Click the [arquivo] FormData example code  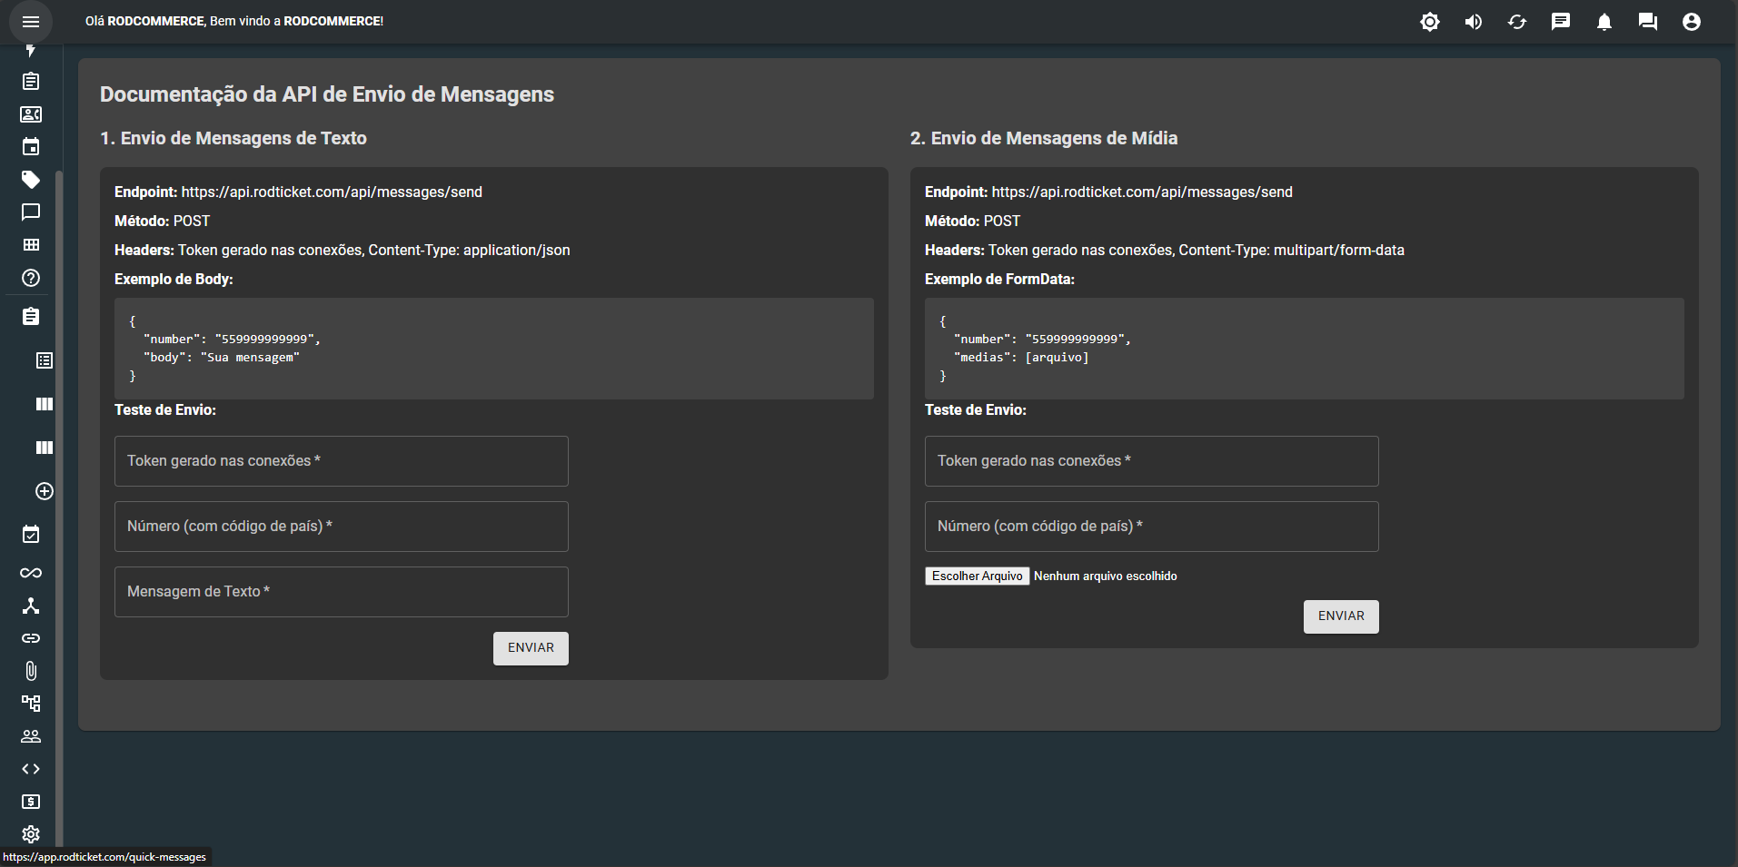pyautogui.click(x=1057, y=358)
